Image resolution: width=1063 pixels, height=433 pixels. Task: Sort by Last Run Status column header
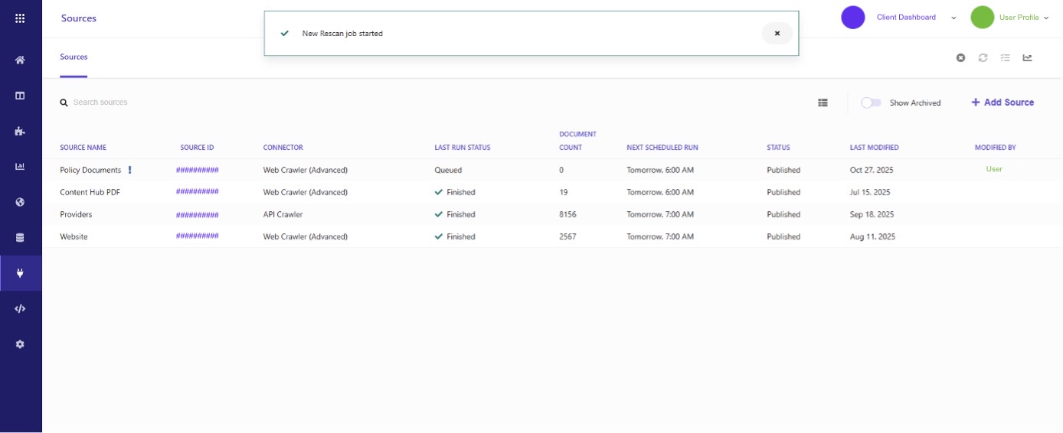pos(463,148)
